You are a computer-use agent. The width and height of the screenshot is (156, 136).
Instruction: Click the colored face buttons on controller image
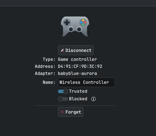coord(83,22)
